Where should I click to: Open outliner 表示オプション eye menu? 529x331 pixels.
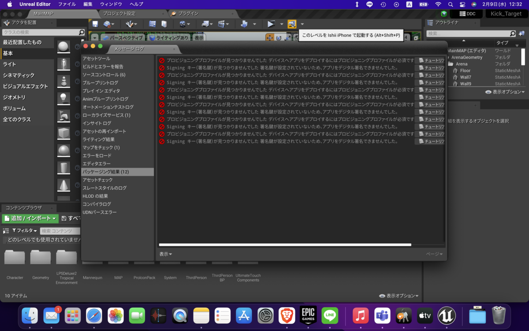505,92
